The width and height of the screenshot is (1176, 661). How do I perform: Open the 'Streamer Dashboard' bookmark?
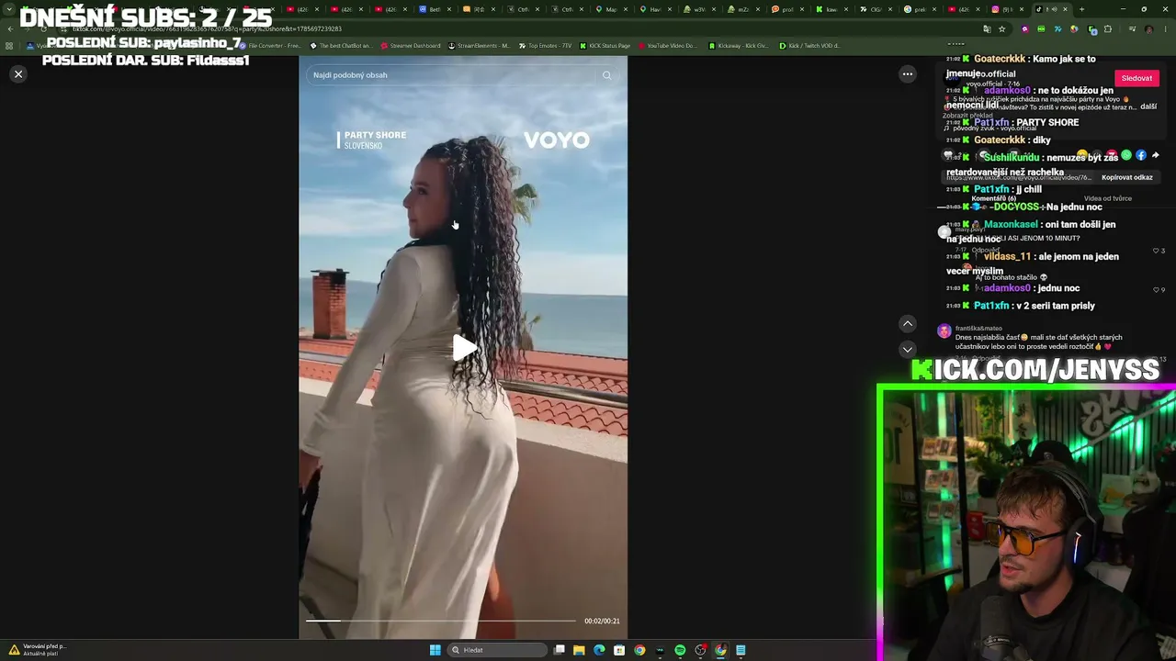tap(410, 46)
